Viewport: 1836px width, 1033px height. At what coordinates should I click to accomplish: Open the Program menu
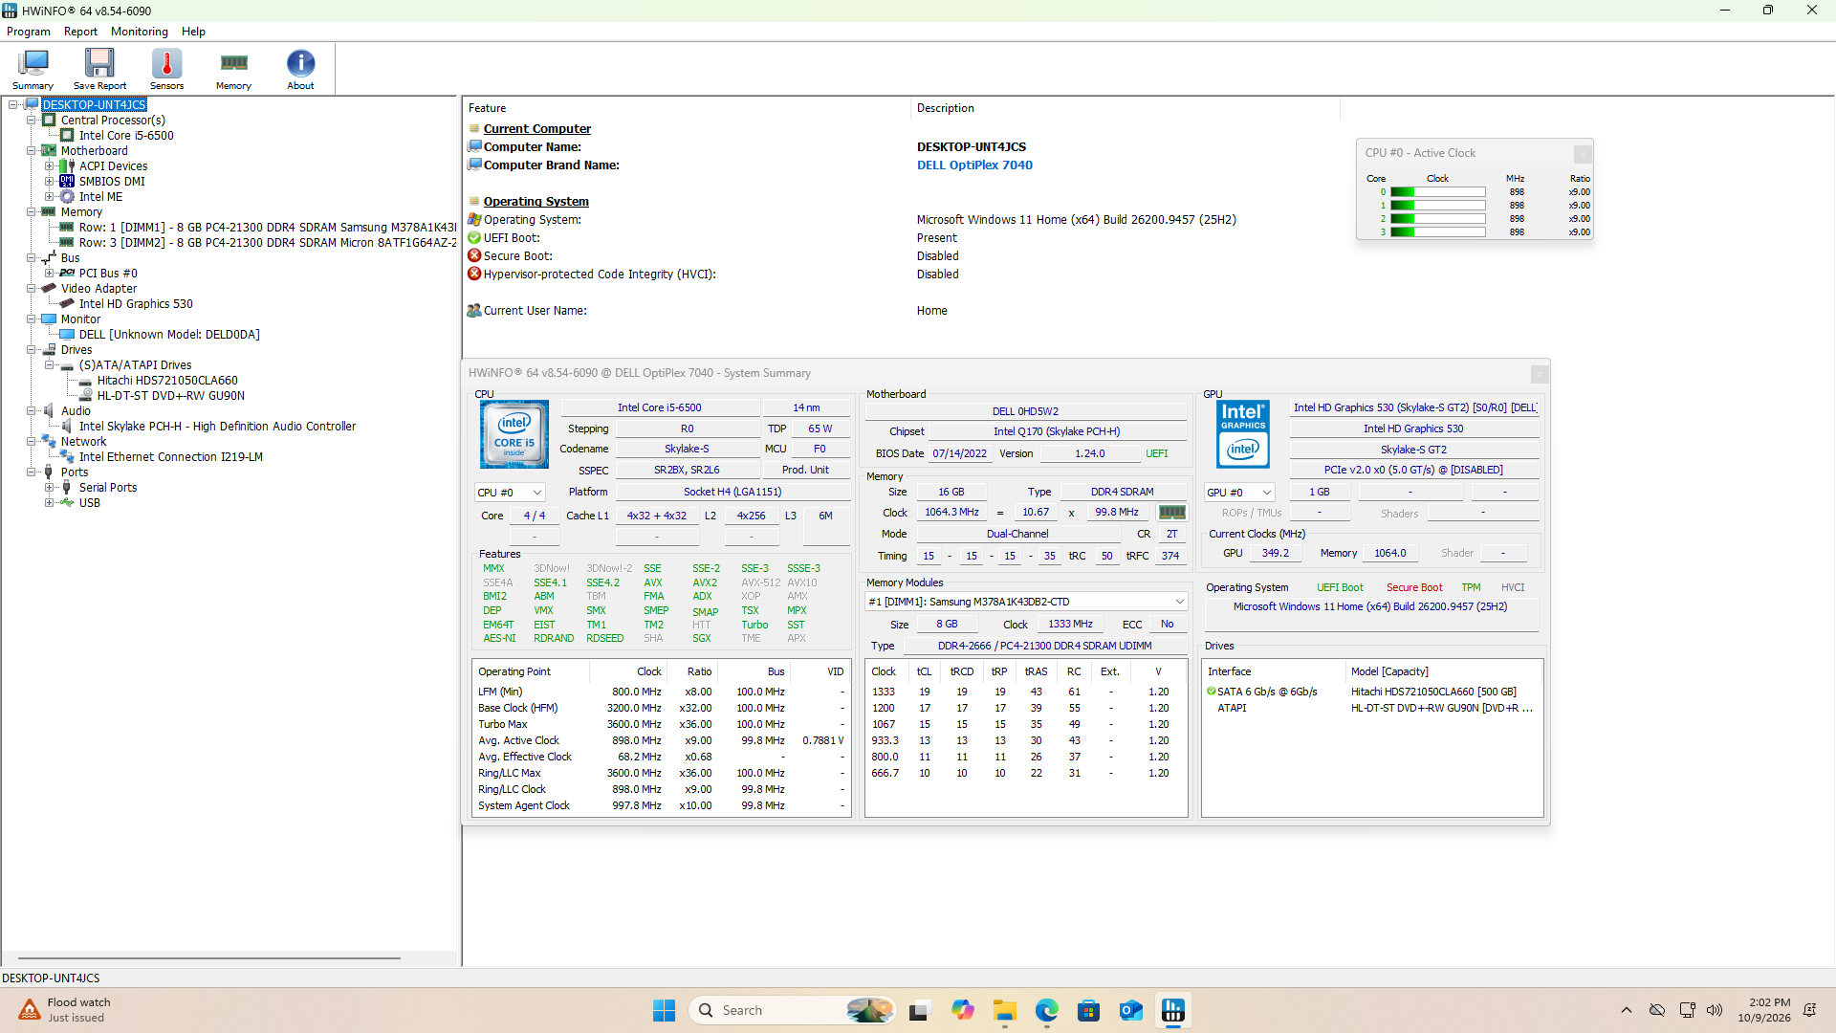coord(29,32)
